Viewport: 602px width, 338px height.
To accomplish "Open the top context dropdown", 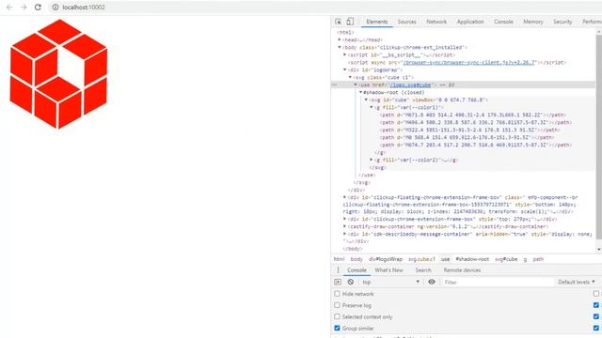I will point(391,282).
